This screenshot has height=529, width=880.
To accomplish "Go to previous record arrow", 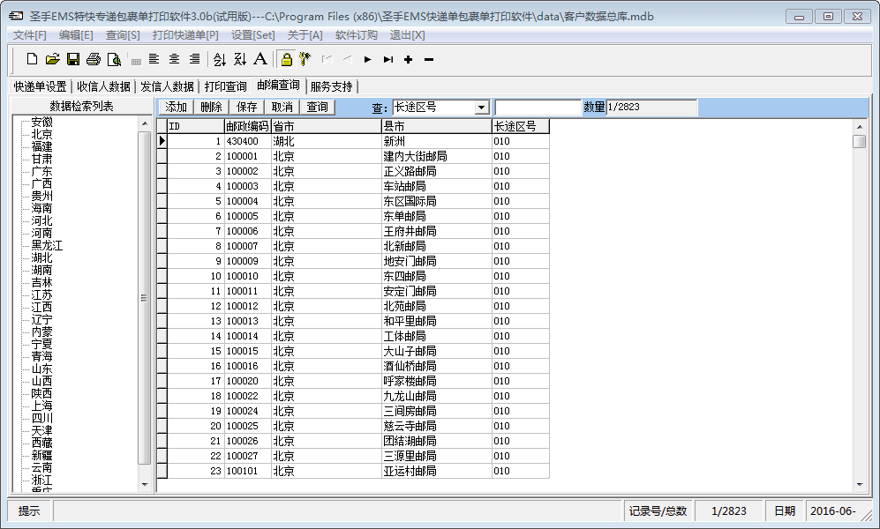I will click(x=348, y=59).
